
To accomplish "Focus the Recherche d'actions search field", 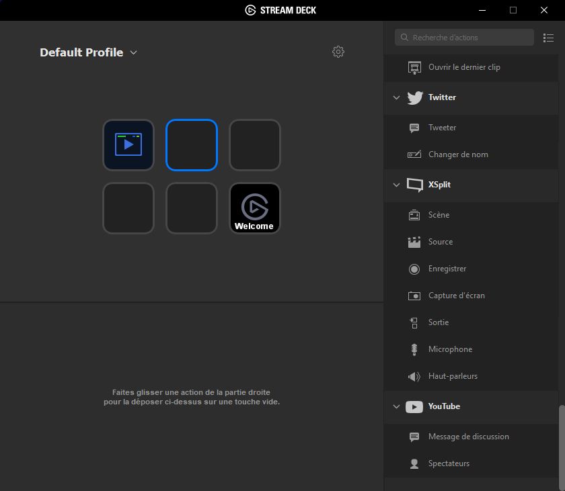I will pos(464,38).
